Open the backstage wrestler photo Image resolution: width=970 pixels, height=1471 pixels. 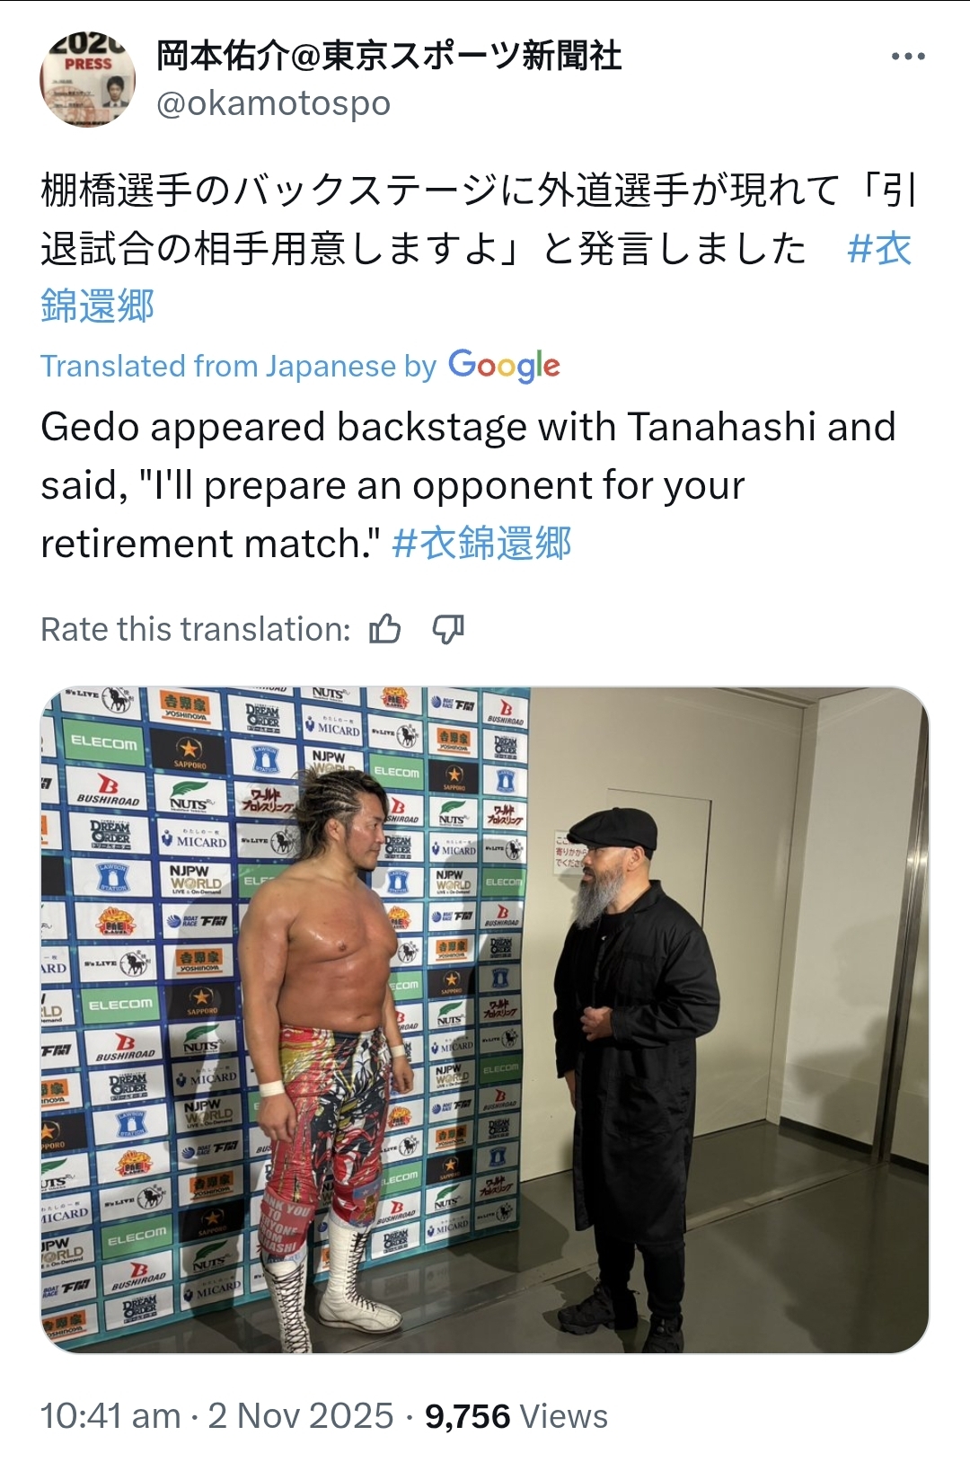tap(485, 1020)
